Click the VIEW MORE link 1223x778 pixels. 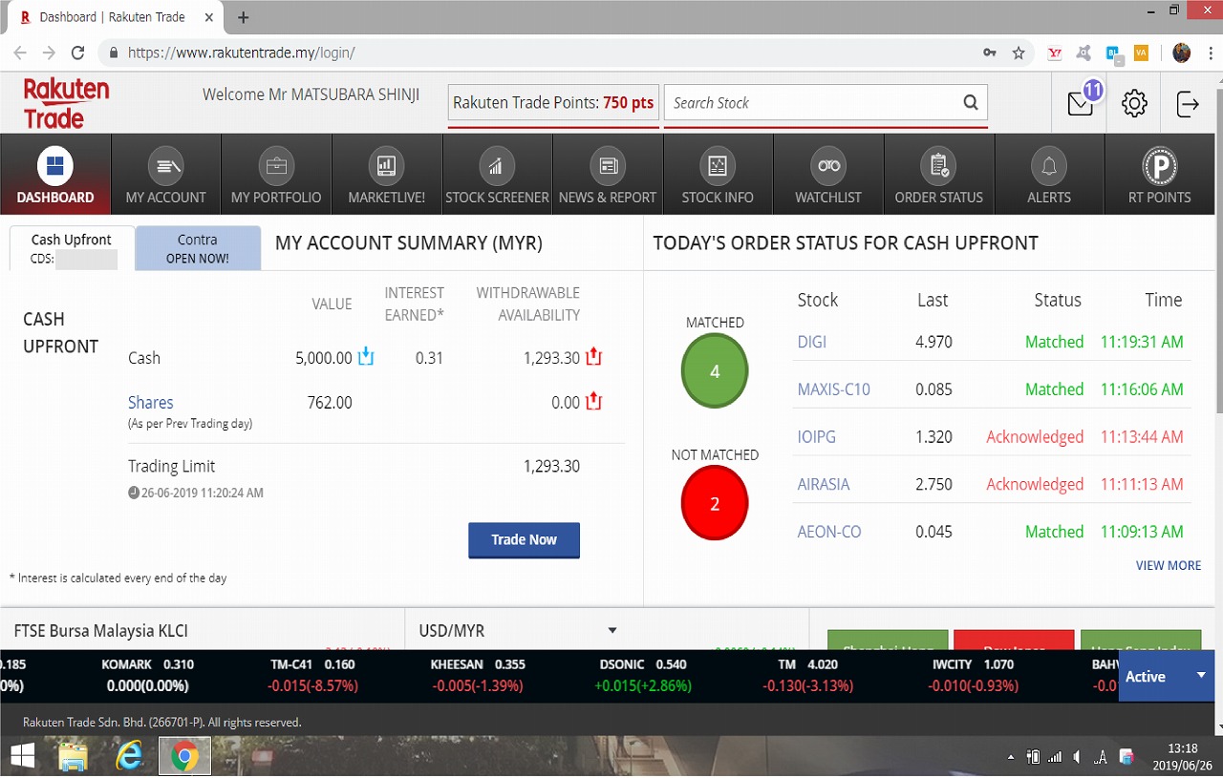coord(1168,565)
